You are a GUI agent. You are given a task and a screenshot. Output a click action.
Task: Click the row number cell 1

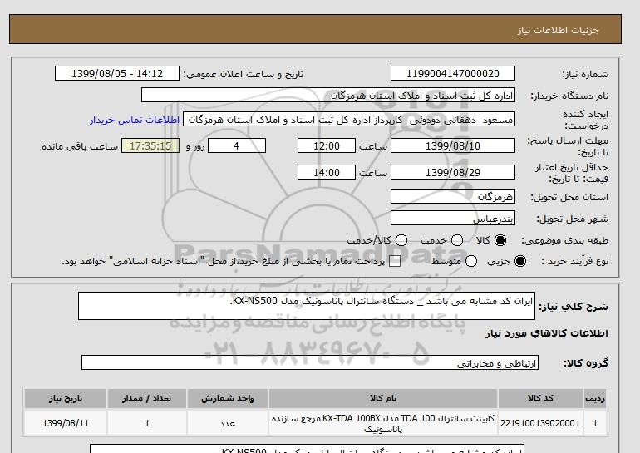[x=595, y=423]
